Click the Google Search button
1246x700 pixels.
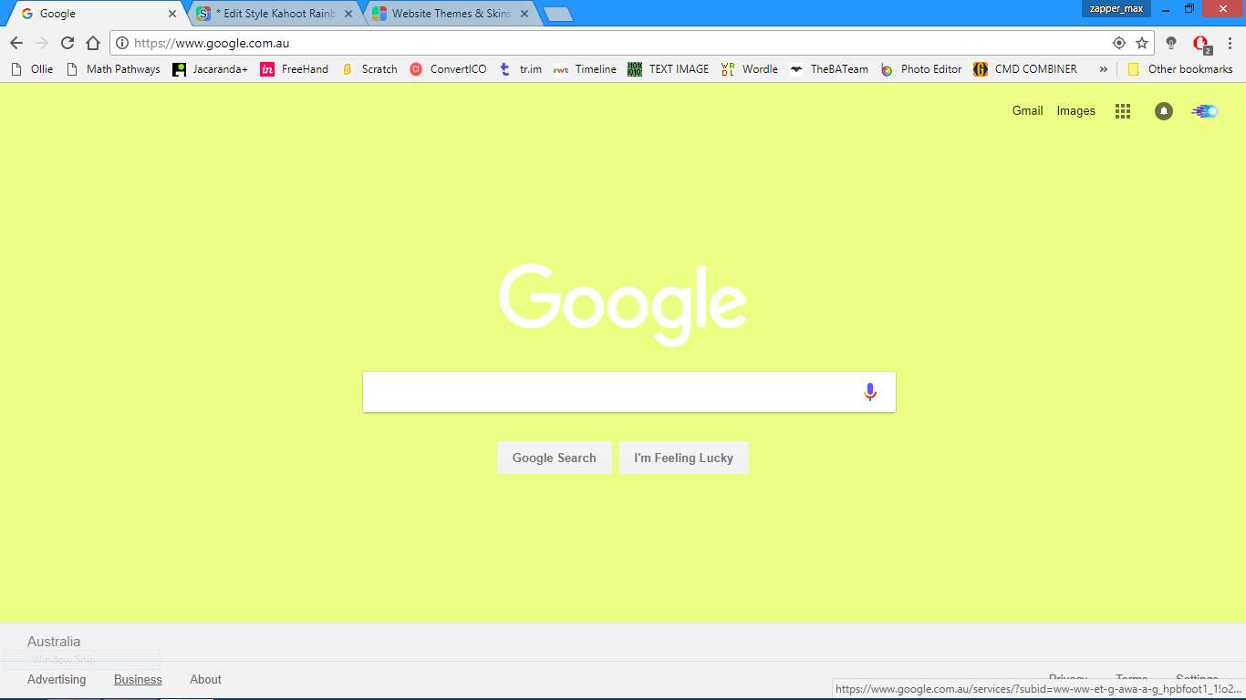point(555,458)
